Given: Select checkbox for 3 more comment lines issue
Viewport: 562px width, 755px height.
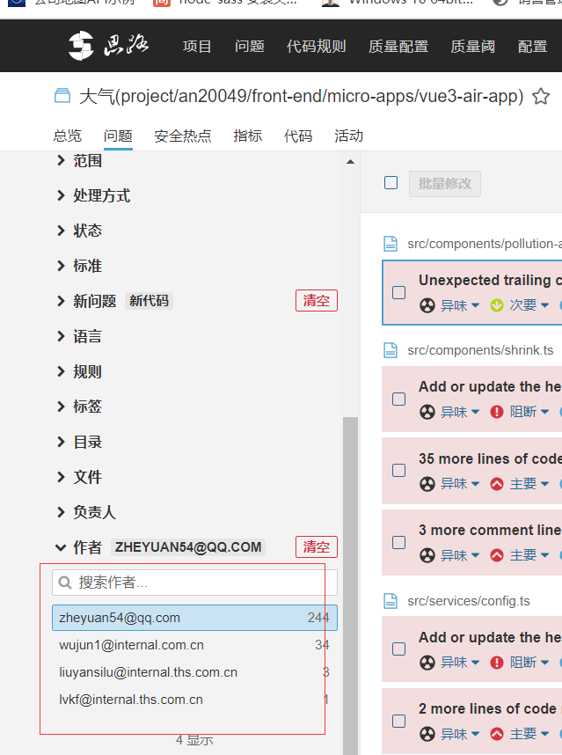Looking at the screenshot, I should pos(399,542).
